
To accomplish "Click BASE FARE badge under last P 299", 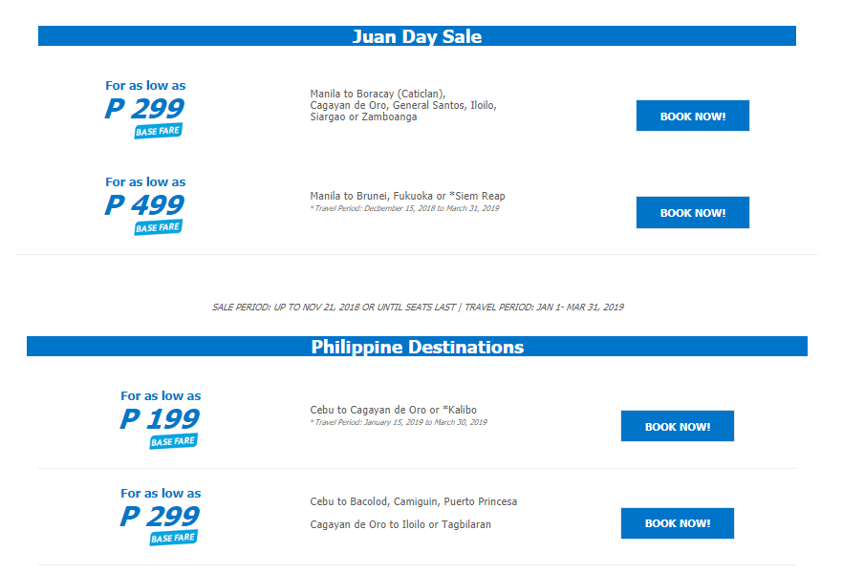I will click(173, 538).
